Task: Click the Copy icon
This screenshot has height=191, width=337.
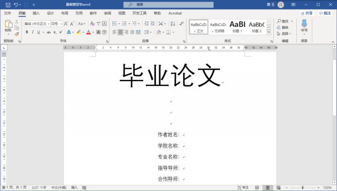Action: [17, 28]
